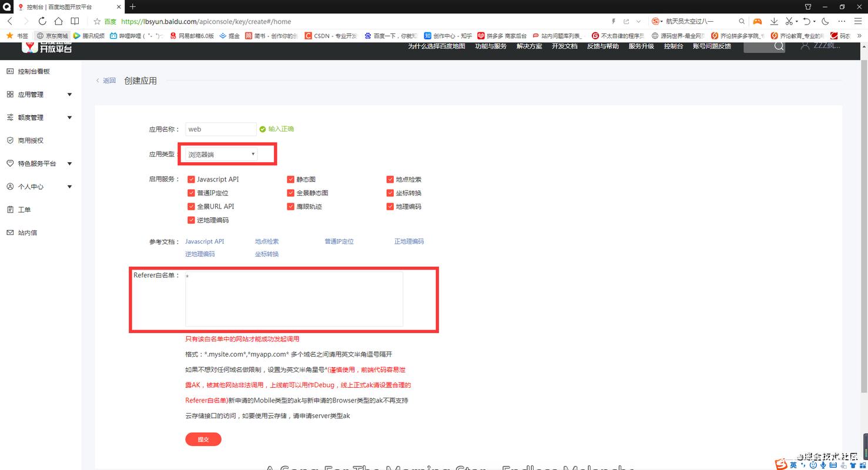Uncheck the 普通IP定位 service checkbox

(x=191, y=193)
